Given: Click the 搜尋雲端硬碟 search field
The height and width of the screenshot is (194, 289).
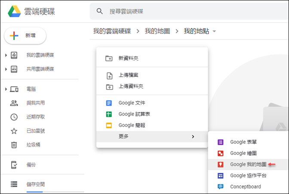Looking at the screenshot, I should click(x=189, y=11).
